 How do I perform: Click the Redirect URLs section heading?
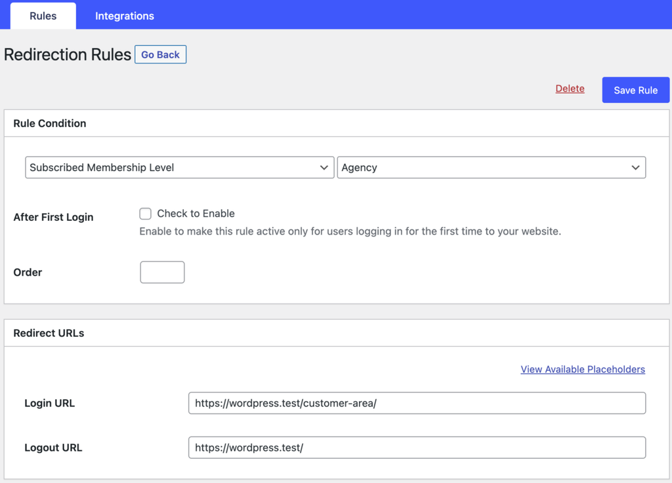(49, 333)
